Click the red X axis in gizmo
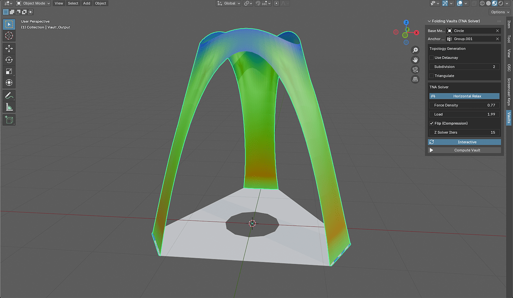This screenshot has width=513, height=298. pos(416,33)
